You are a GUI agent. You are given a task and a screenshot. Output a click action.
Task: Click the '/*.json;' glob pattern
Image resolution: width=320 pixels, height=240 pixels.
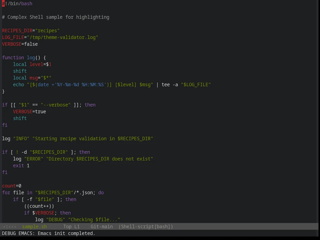(84, 192)
